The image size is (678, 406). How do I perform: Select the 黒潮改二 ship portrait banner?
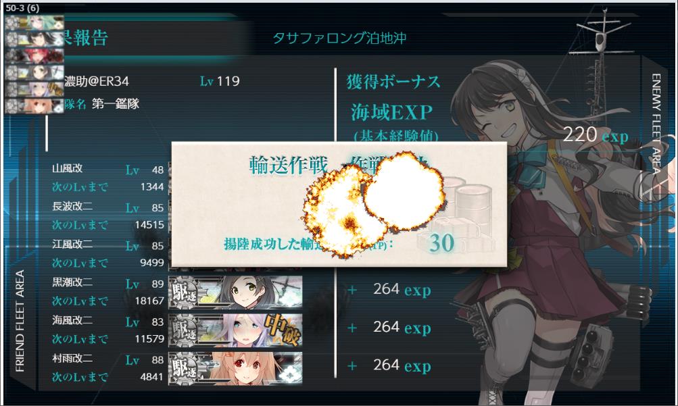point(235,293)
